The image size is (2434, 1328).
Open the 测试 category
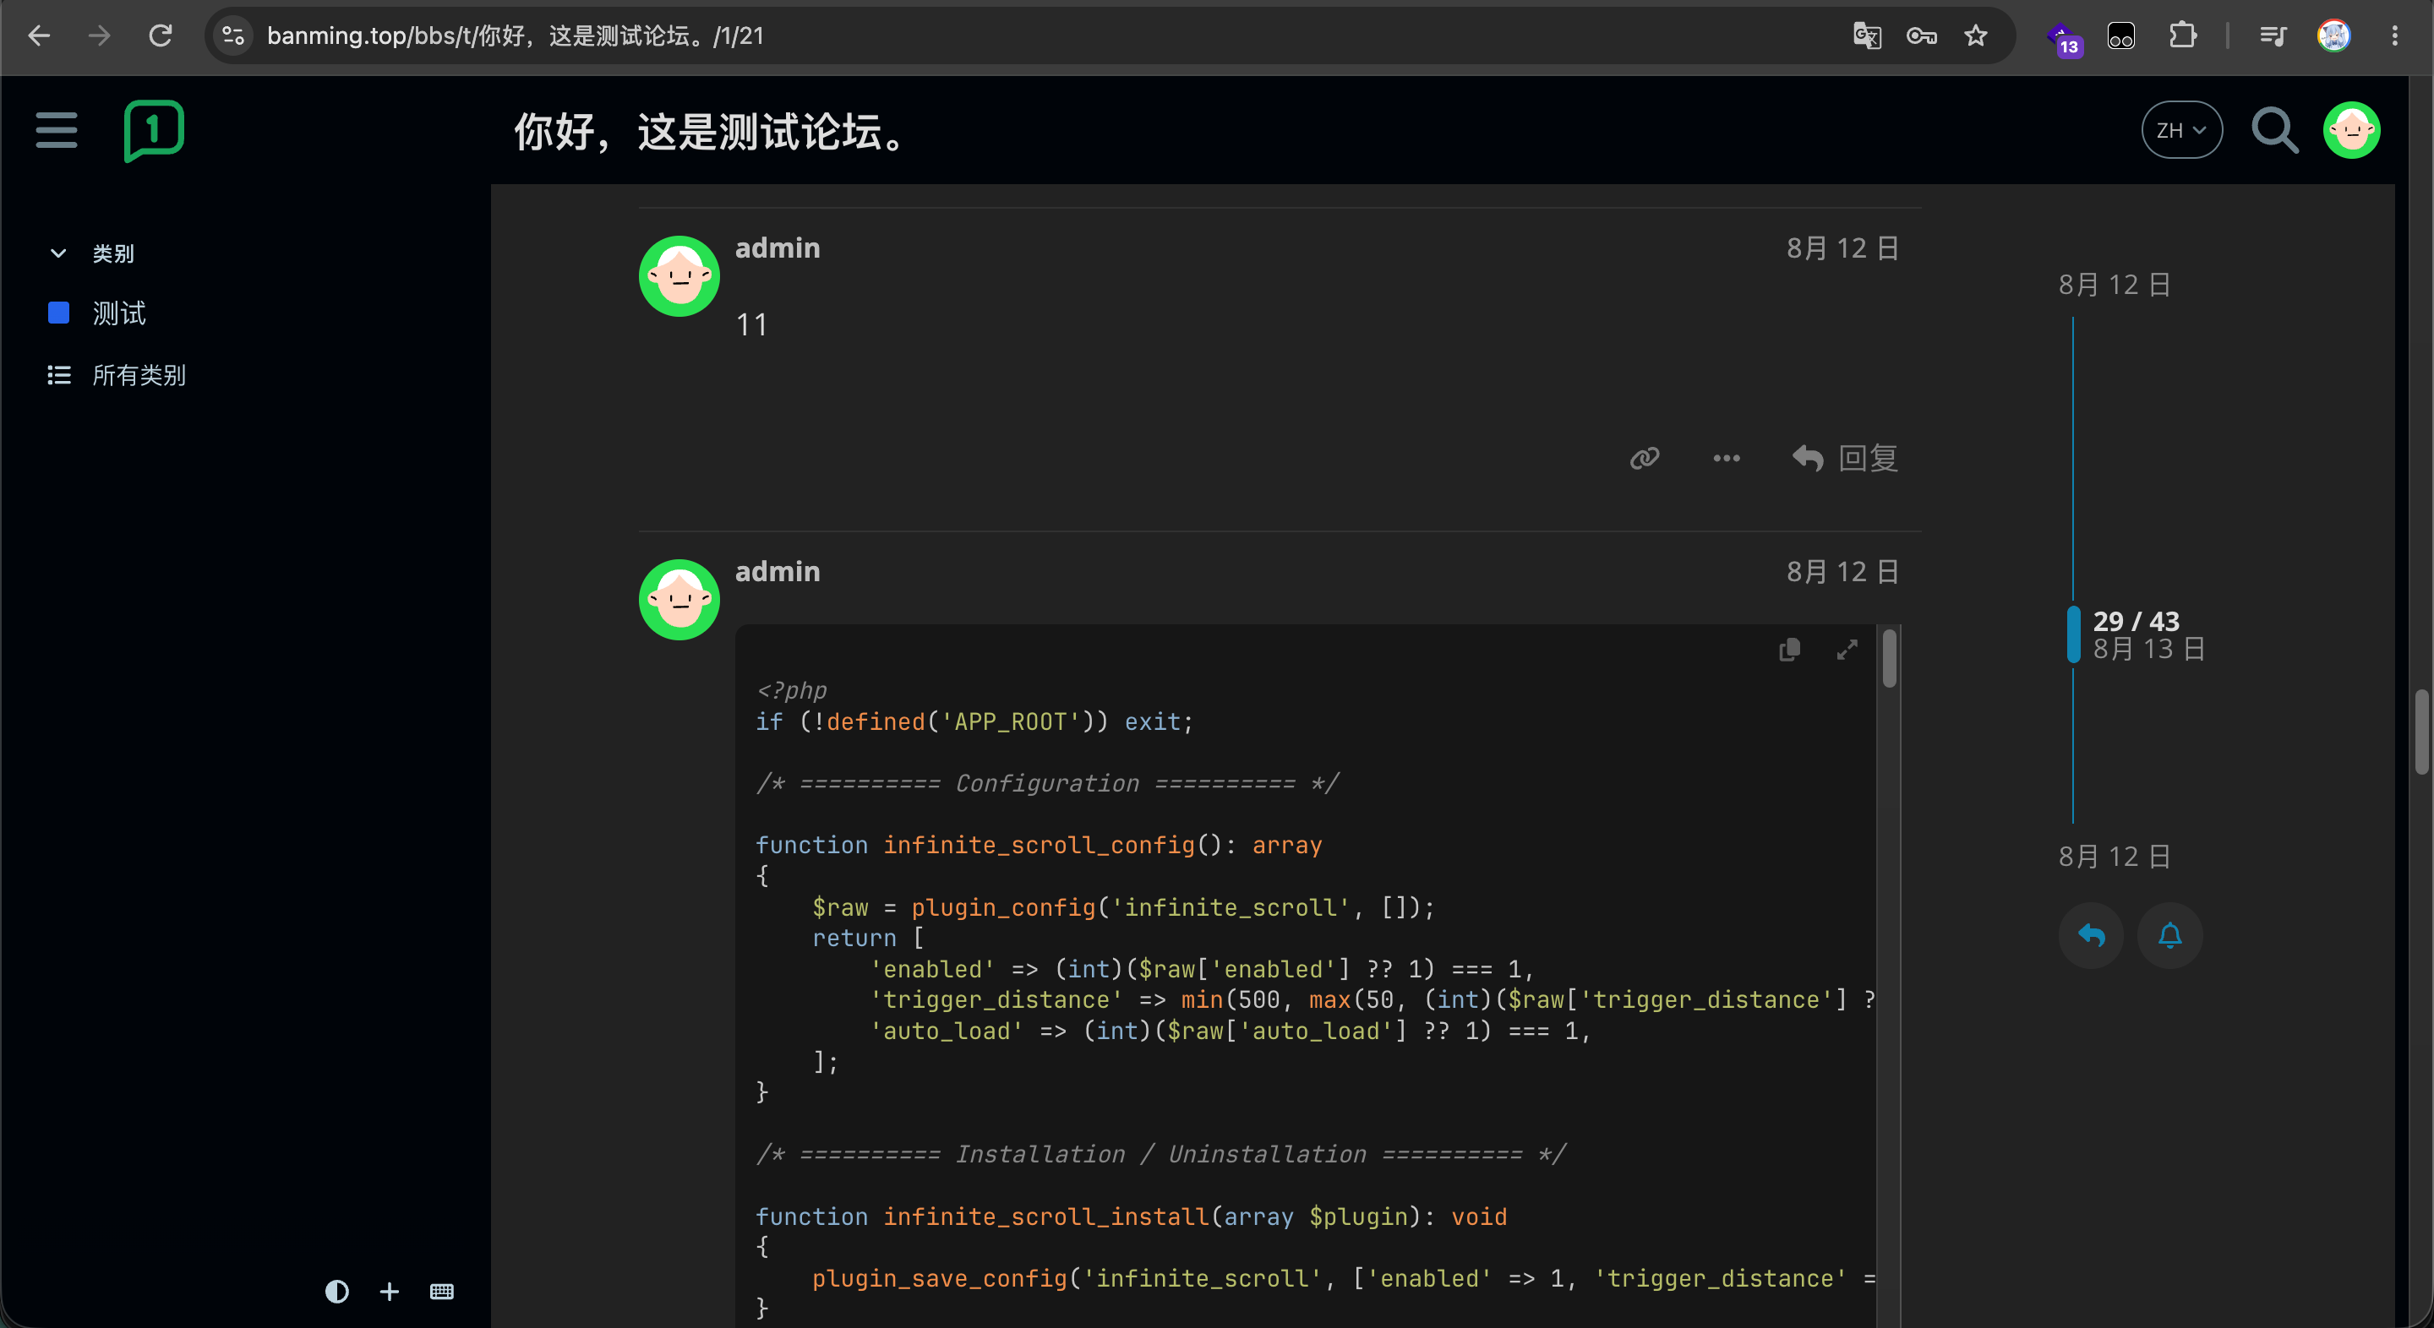tap(97, 313)
